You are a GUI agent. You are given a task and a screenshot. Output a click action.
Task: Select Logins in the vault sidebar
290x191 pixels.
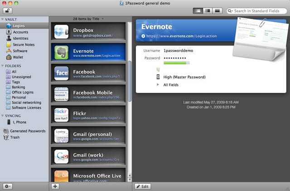tap(24, 26)
